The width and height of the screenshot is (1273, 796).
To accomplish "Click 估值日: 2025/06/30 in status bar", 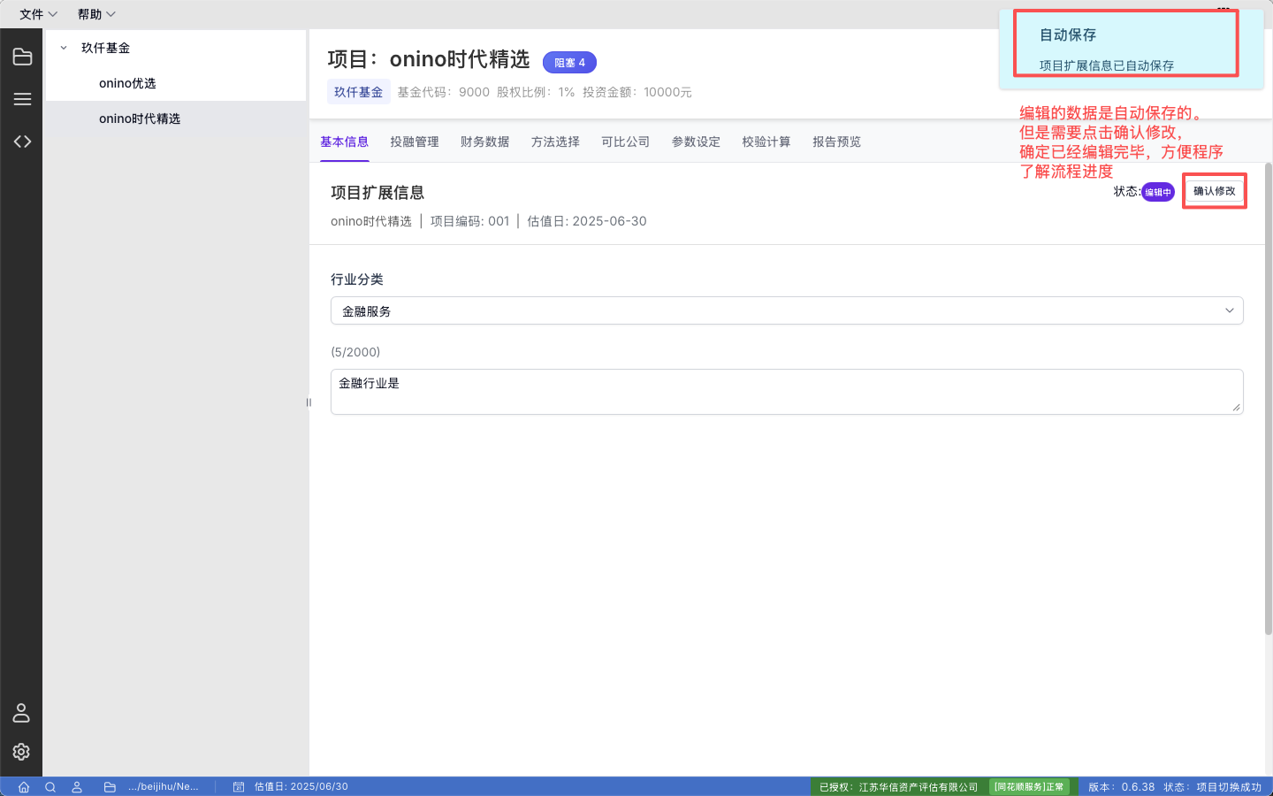I will point(301,786).
